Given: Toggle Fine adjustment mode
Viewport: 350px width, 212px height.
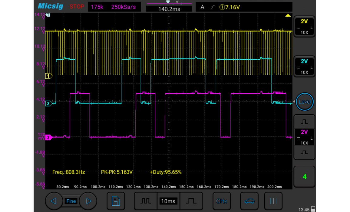Looking at the screenshot, I should coord(71,201).
